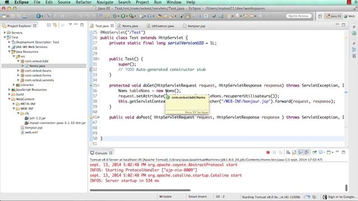Click the Console horizontal scrollbar
The image size is (358, 201).
pos(140,190)
